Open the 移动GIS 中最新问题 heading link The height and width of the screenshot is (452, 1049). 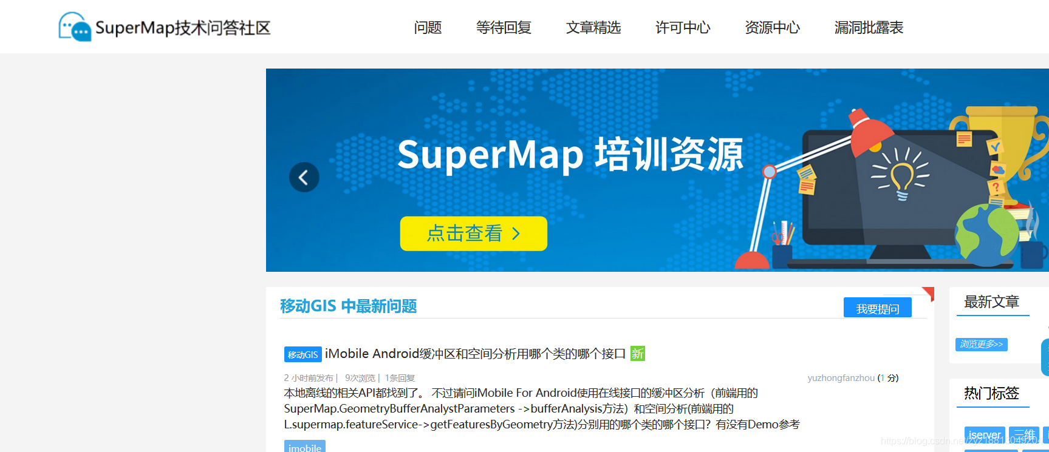[348, 306]
